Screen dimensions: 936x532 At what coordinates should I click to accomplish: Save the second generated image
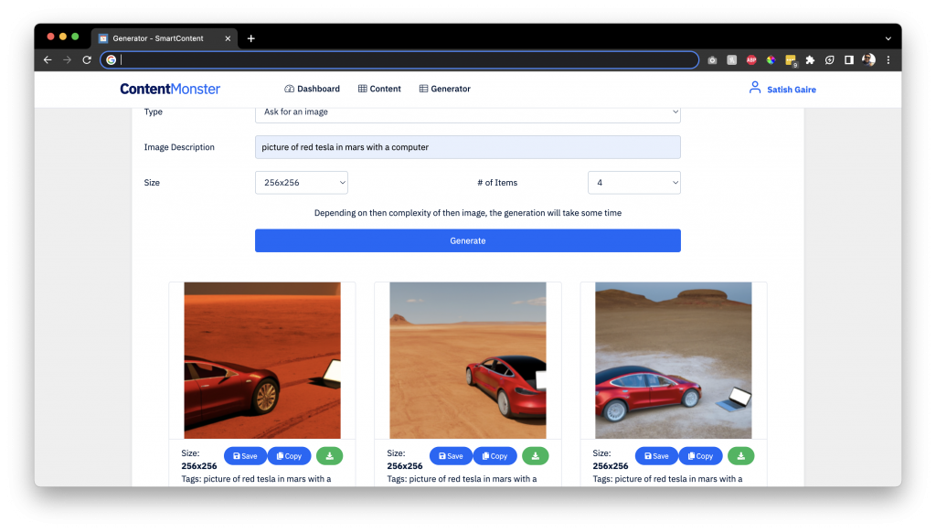(451, 456)
